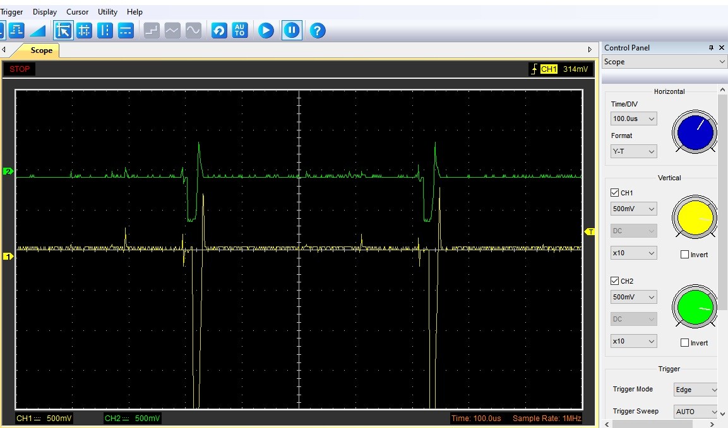Enable the Invert checkbox for CH1
This screenshot has height=428, width=728.
(x=685, y=255)
